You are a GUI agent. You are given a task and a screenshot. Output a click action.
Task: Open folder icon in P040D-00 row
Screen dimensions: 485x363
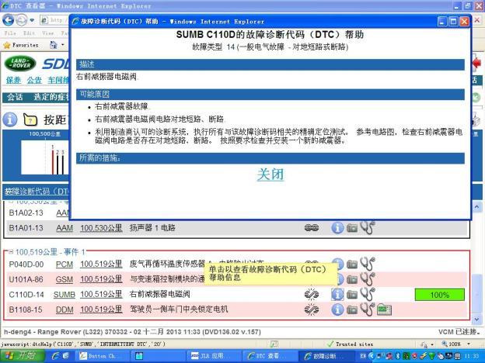pos(351,264)
